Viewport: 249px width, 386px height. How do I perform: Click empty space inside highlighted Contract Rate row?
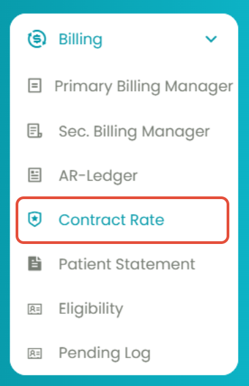pyautogui.click(x=195, y=220)
